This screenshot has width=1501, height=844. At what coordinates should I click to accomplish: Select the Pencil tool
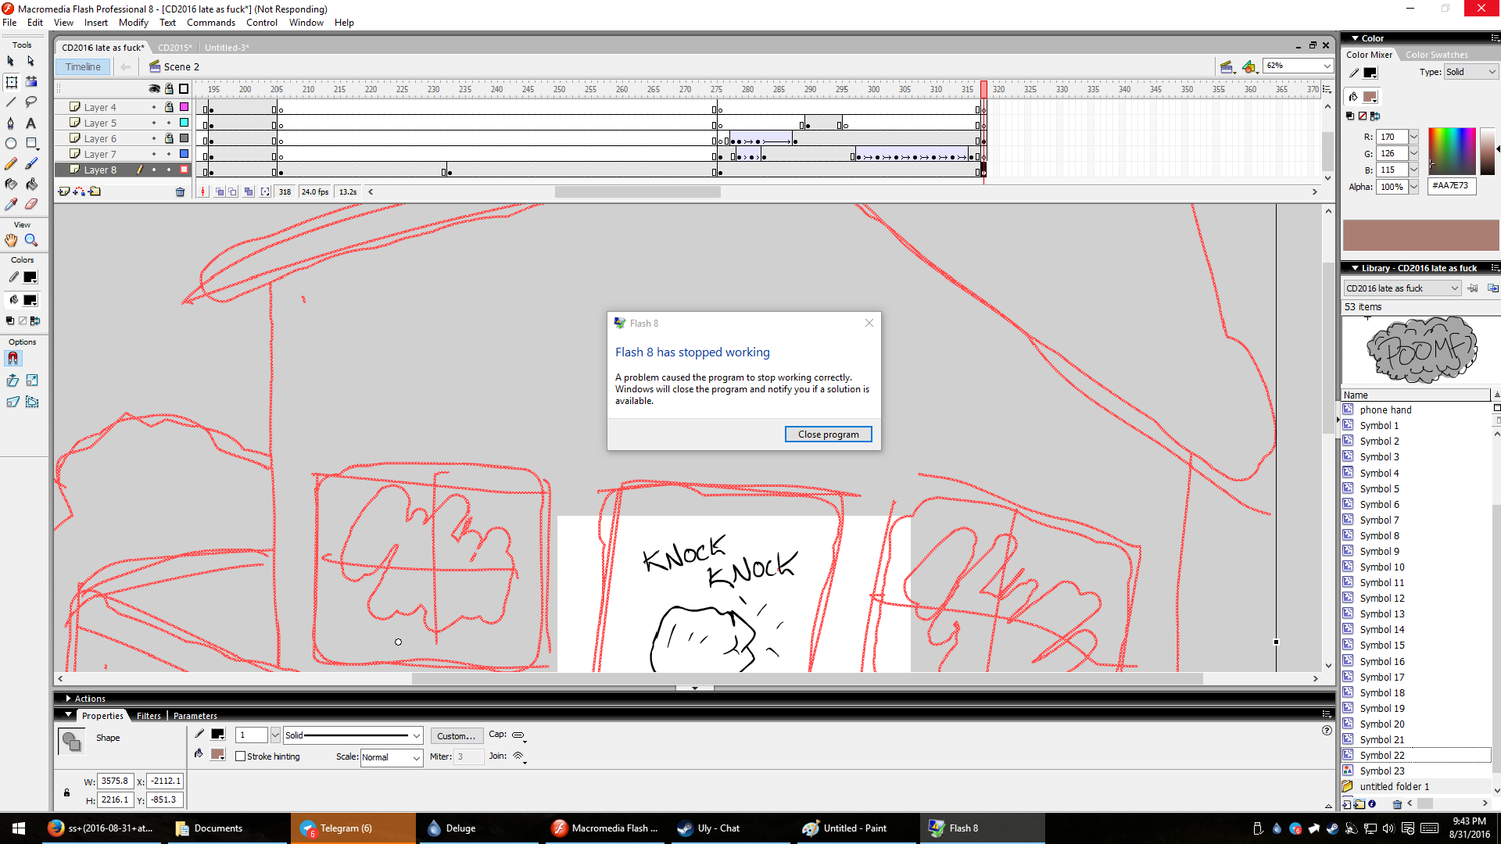[x=11, y=164]
